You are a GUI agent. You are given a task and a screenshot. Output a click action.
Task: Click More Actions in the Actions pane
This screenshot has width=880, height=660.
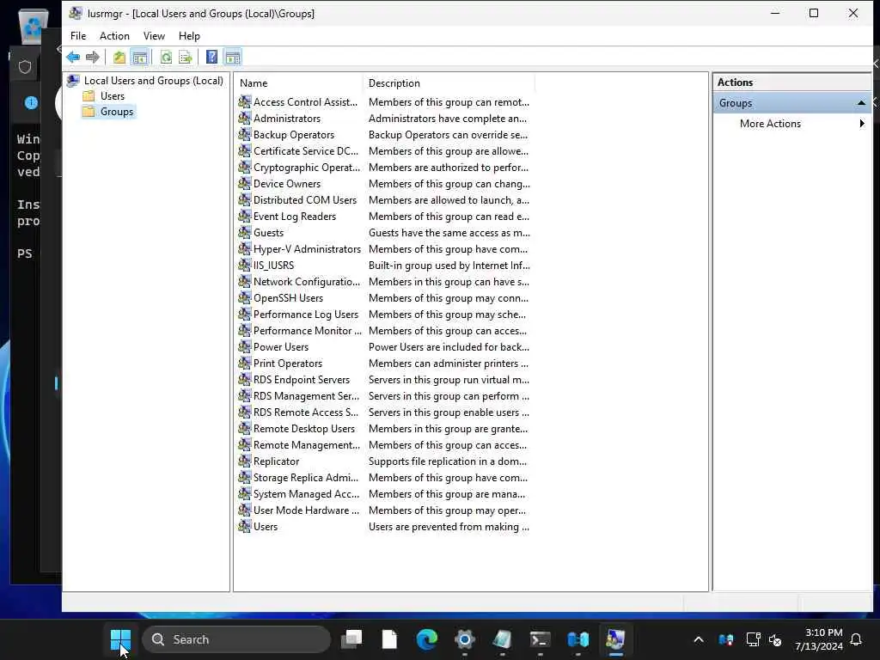tap(770, 124)
